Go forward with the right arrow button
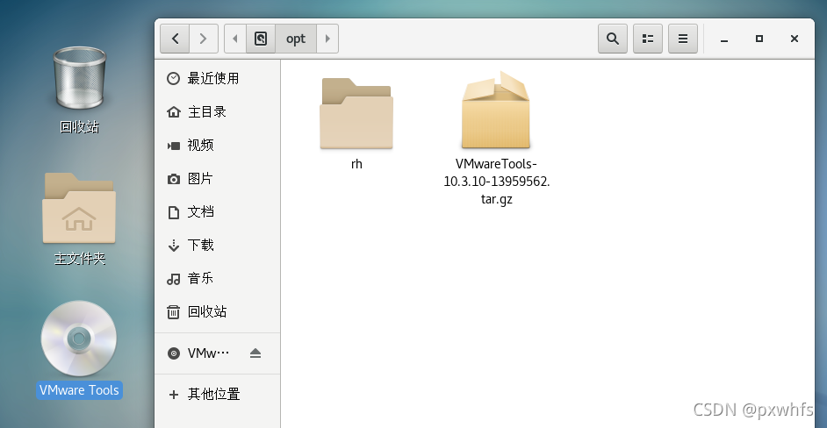Viewport: 827px width, 428px height. 204,39
